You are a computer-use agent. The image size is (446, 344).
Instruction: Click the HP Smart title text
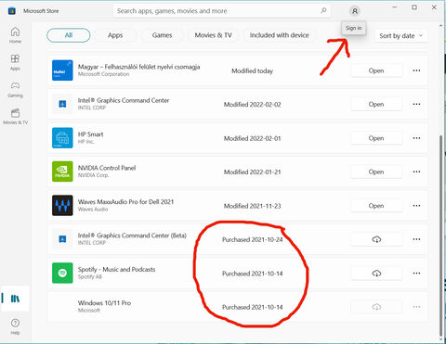pos(90,134)
